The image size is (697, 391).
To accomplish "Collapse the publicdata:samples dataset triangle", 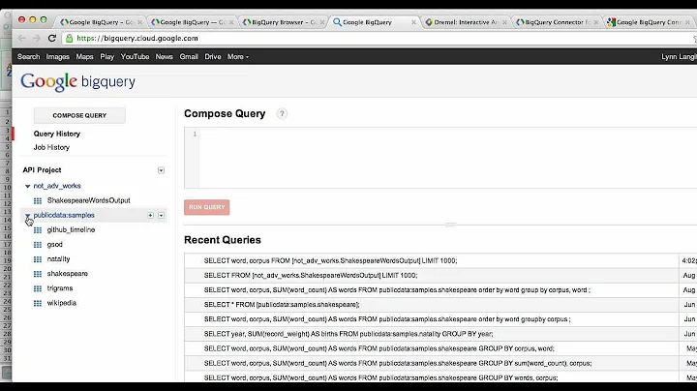I will (27, 216).
